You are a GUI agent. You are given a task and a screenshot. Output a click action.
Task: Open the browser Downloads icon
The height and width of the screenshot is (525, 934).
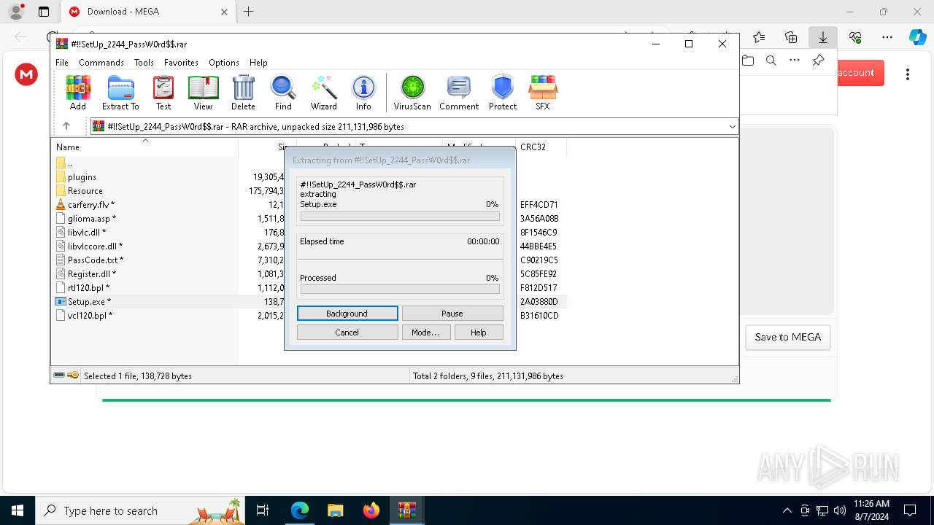click(823, 37)
